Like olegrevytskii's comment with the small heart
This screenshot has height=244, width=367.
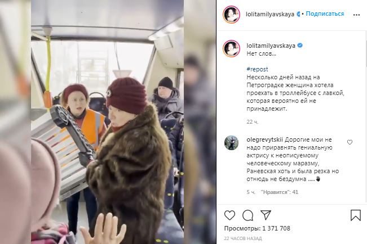(x=350, y=142)
